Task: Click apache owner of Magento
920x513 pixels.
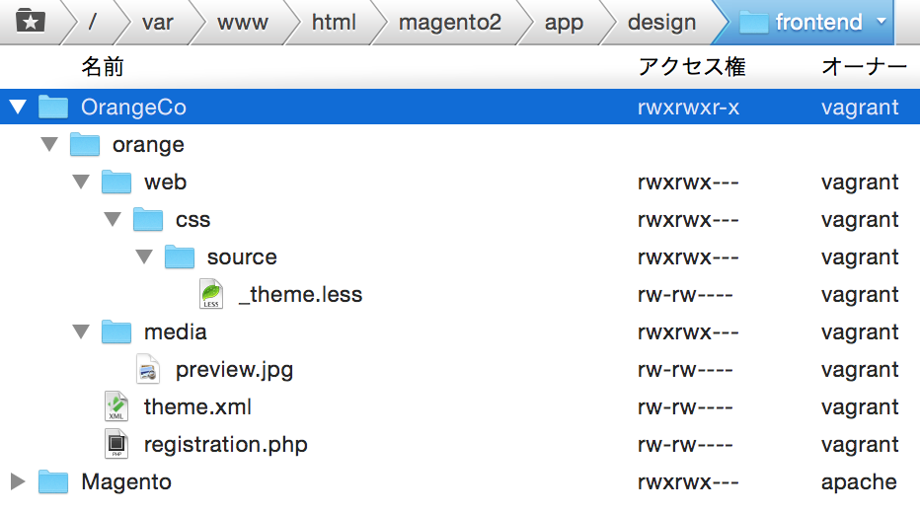Action: [859, 483]
